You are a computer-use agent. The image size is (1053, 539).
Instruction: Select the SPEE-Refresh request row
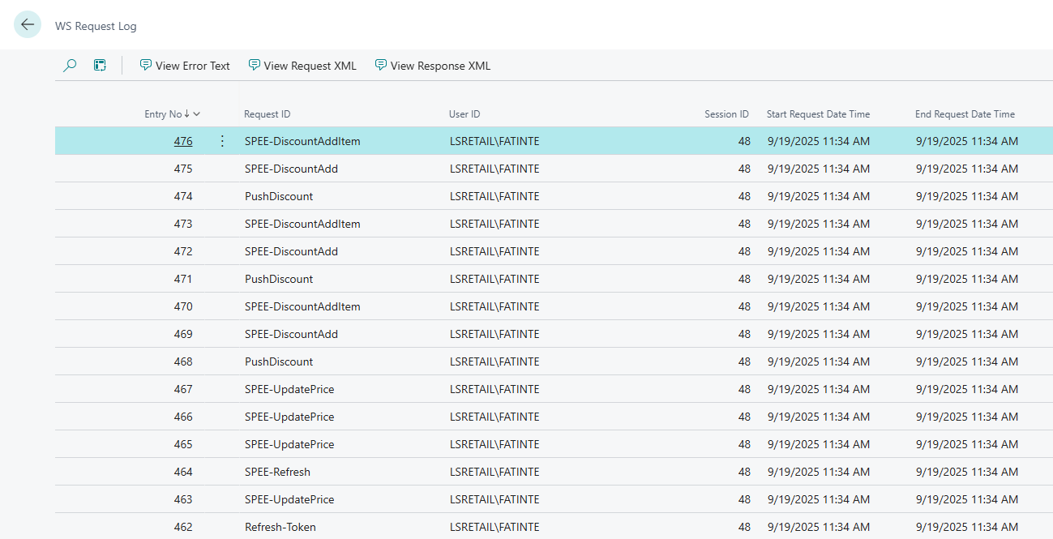coord(277,472)
